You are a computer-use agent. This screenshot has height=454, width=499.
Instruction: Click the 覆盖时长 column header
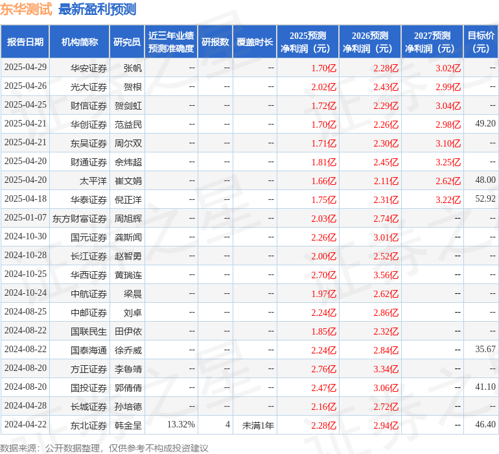point(255,42)
